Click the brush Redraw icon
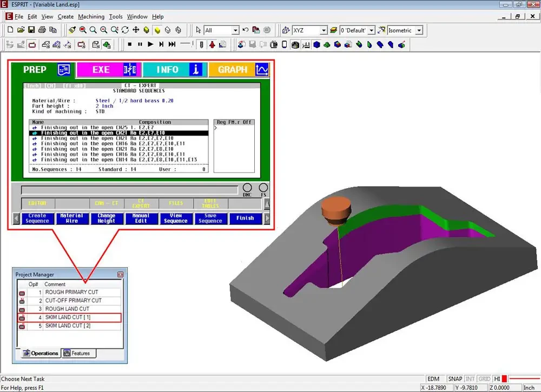Image resolution: width=541 pixels, height=392 pixels. pos(72,30)
